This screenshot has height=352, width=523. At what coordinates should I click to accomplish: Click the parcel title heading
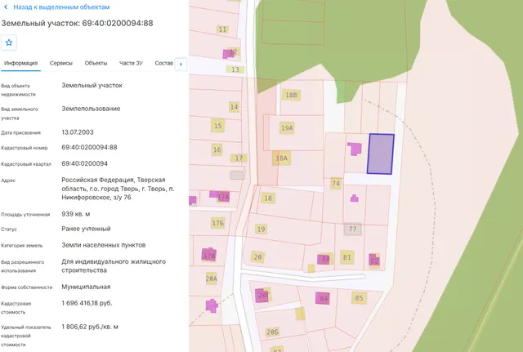tap(77, 24)
